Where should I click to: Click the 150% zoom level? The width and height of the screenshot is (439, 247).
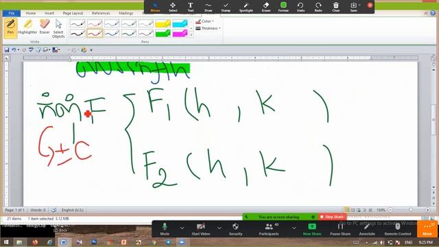click(381, 210)
